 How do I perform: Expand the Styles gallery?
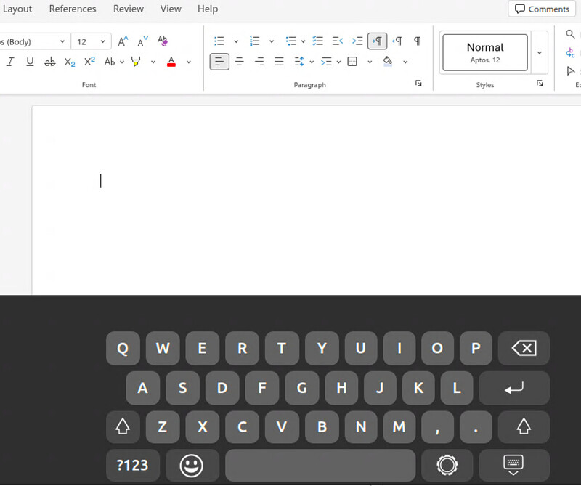540,52
